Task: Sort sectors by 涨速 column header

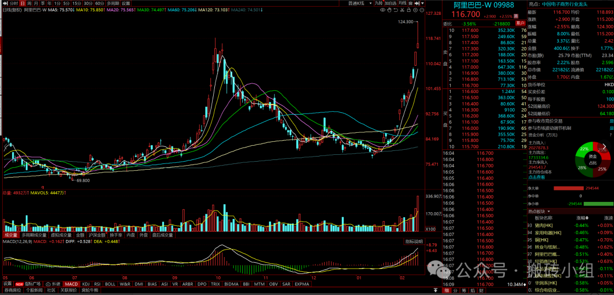Action: (x=608, y=218)
